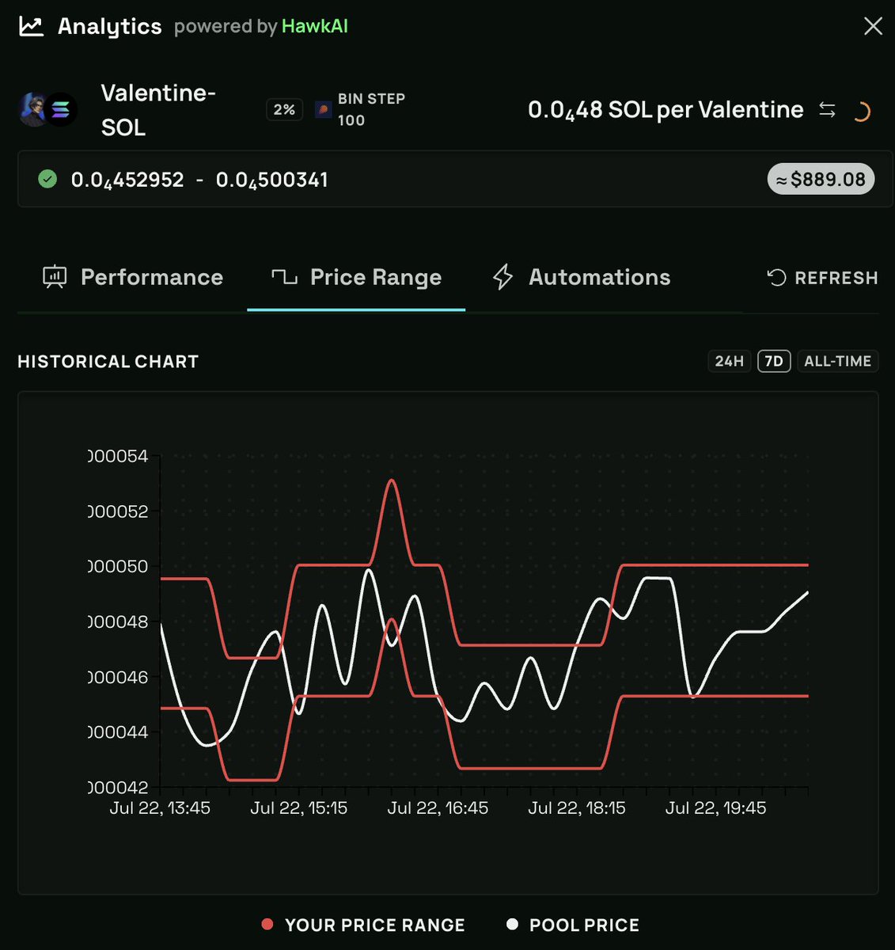Select the ALL-TIME chart timeframe
The width and height of the screenshot is (895, 950).
click(x=838, y=361)
